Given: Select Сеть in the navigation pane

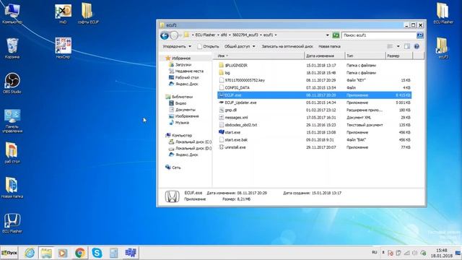Looking at the screenshot, I should 173,167.
